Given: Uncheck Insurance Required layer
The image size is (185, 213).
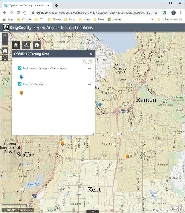Looking at the screenshot, I should pos(20,84).
